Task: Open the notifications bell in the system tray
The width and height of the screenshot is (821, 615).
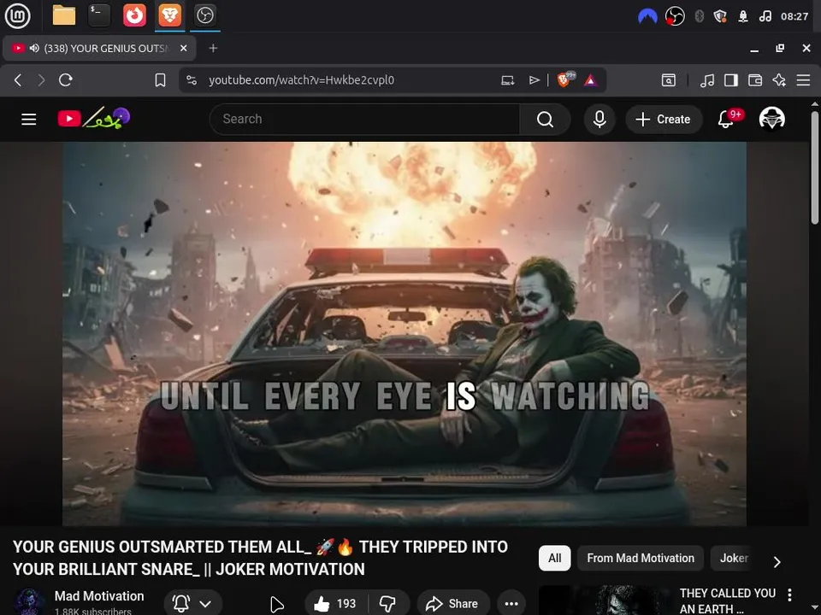Action: (742, 17)
